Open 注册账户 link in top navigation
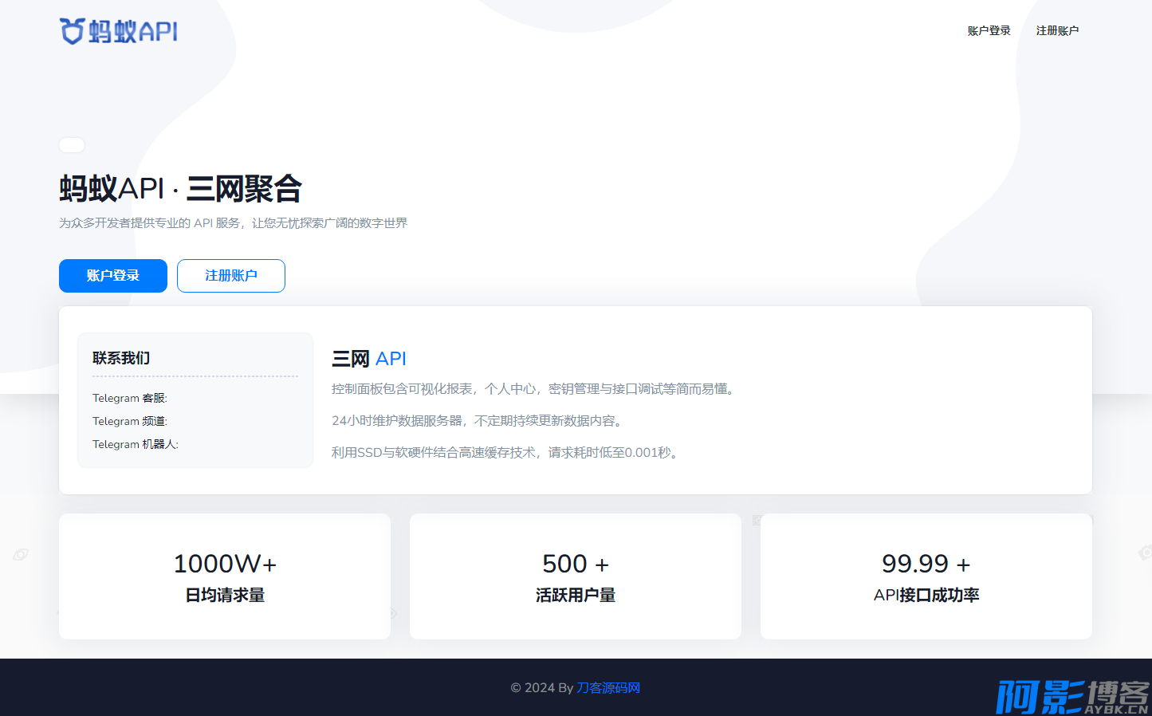Screen dimensions: 1152x716 point(1057,30)
